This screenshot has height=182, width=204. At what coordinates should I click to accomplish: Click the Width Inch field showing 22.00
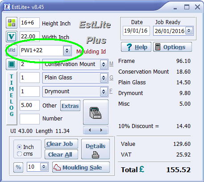[29, 37]
